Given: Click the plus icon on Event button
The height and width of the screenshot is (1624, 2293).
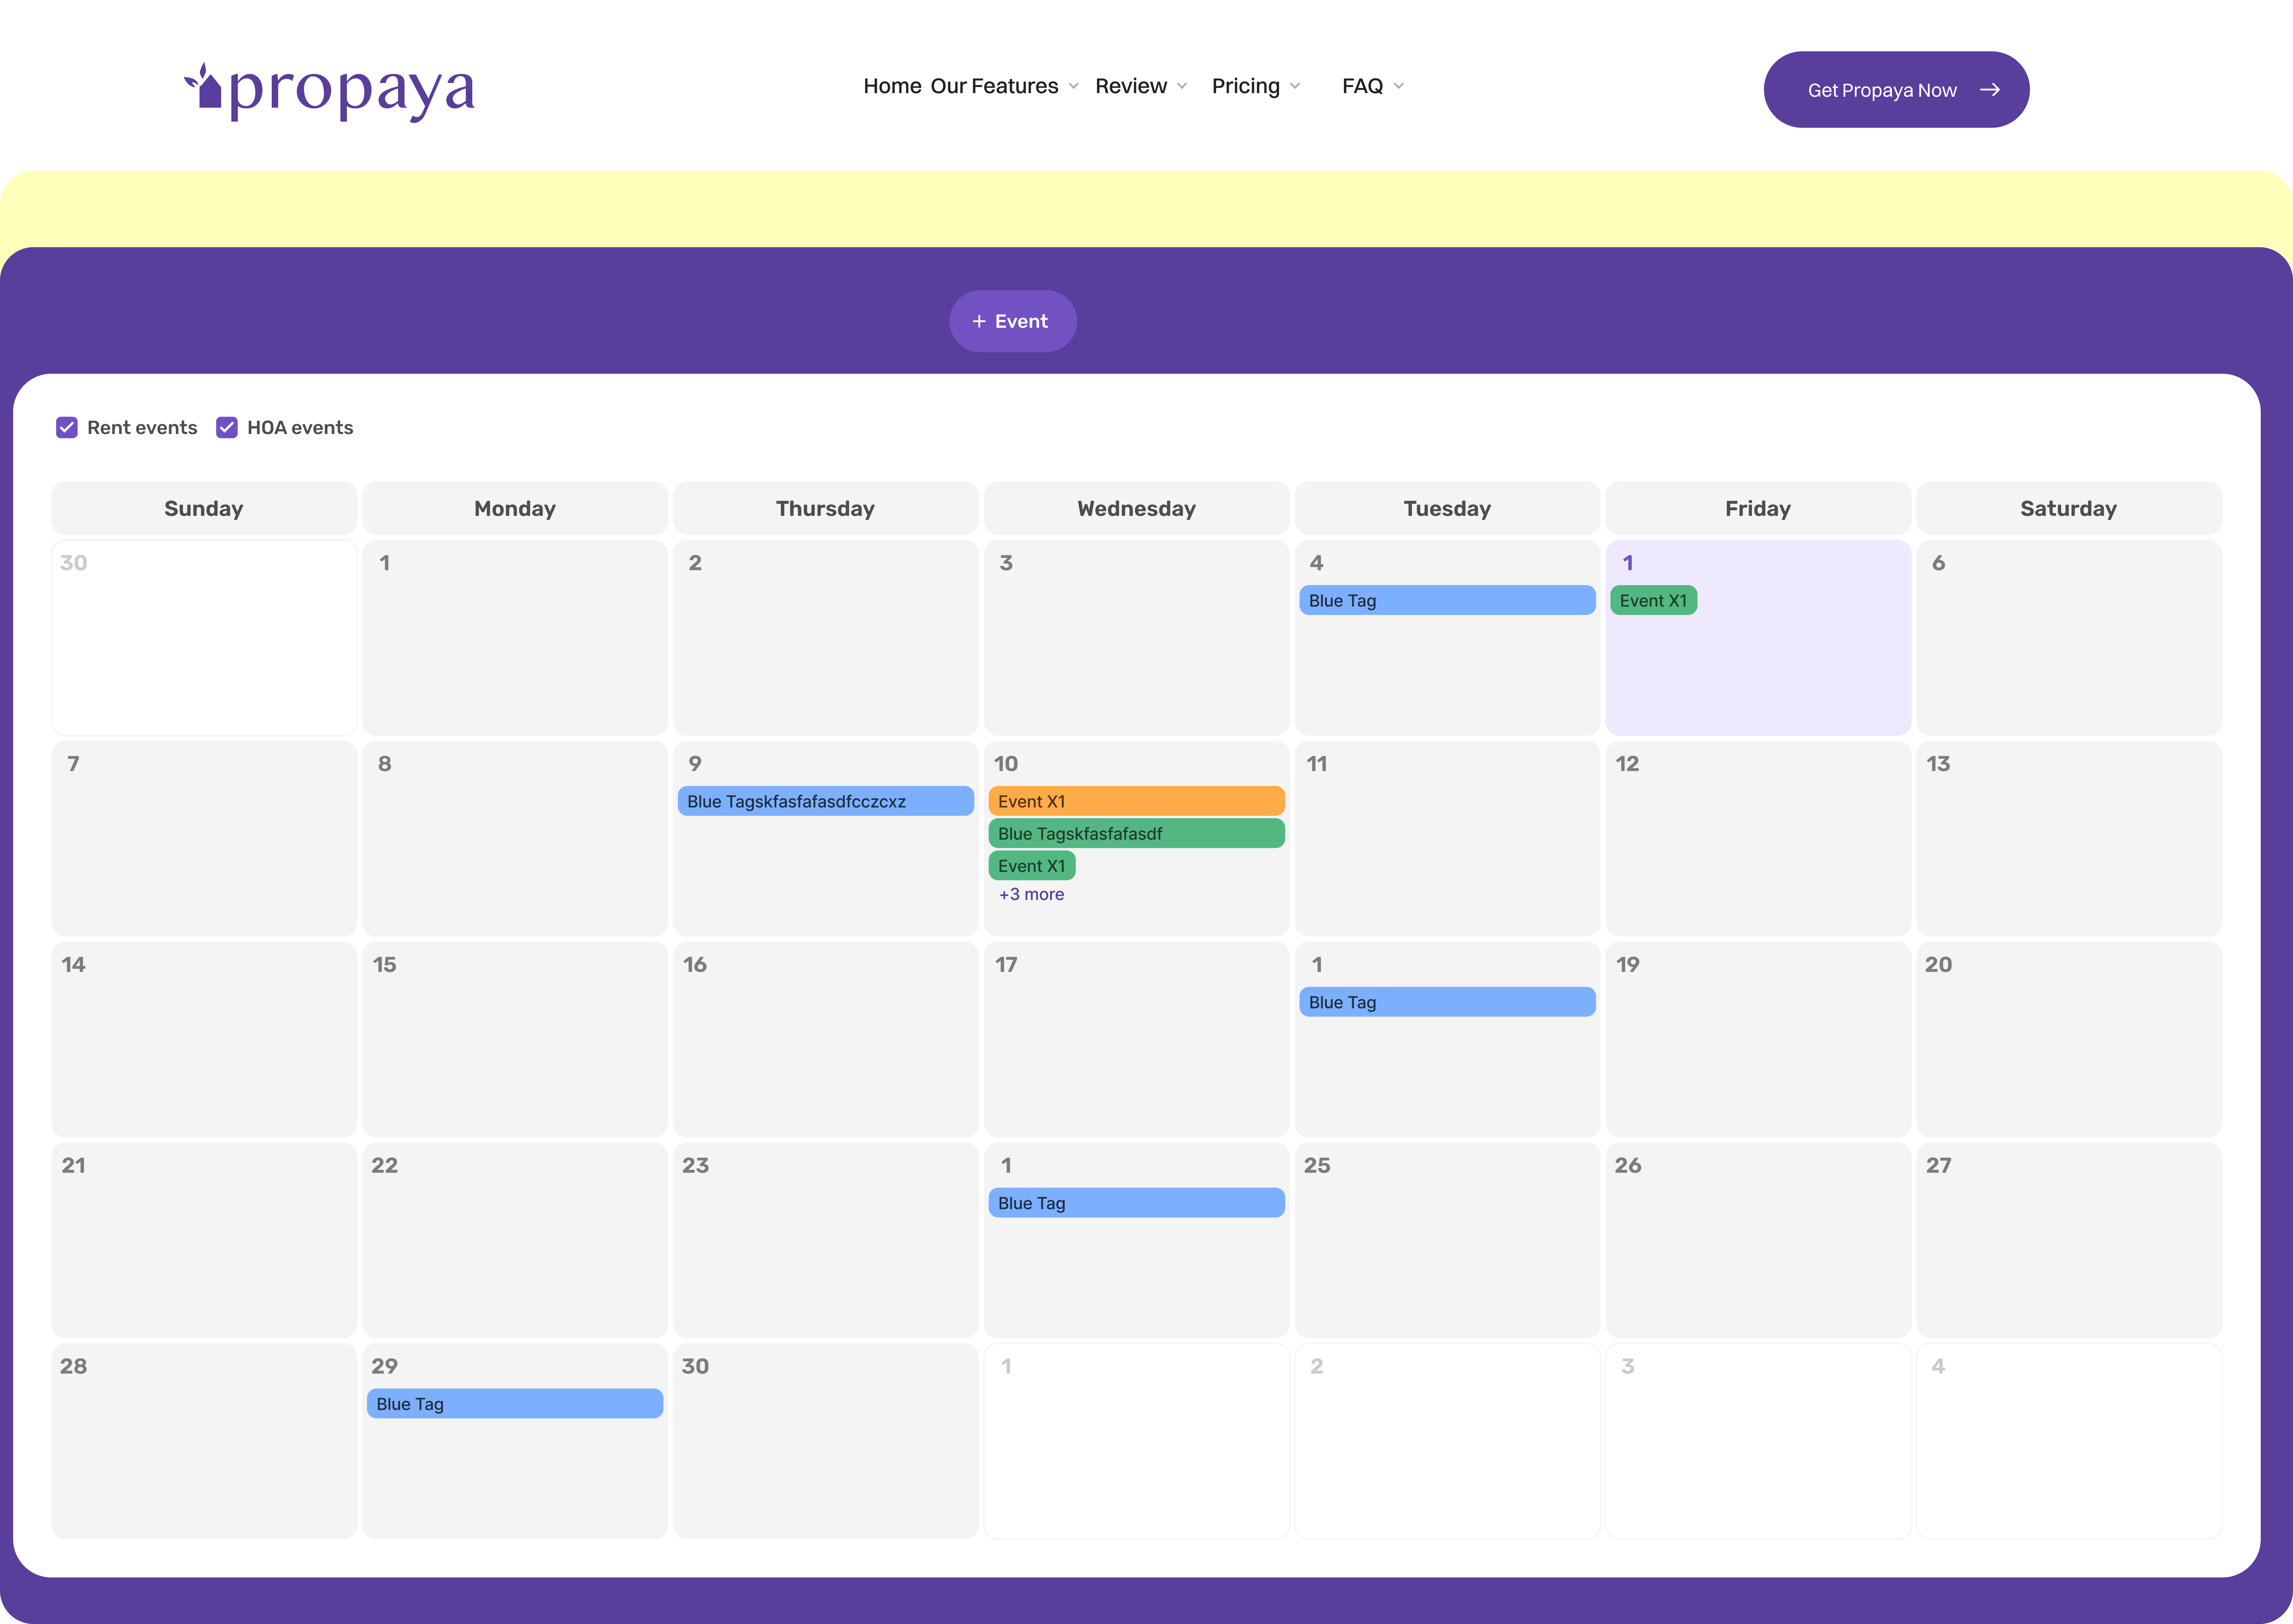Looking at the screenshot, I should coord(979,321).
